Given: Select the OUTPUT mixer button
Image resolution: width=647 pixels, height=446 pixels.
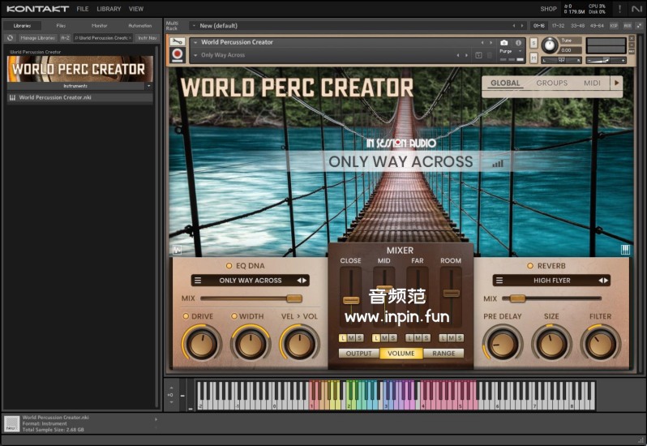Looking at the screenshot, I should (x=358, y=354).
